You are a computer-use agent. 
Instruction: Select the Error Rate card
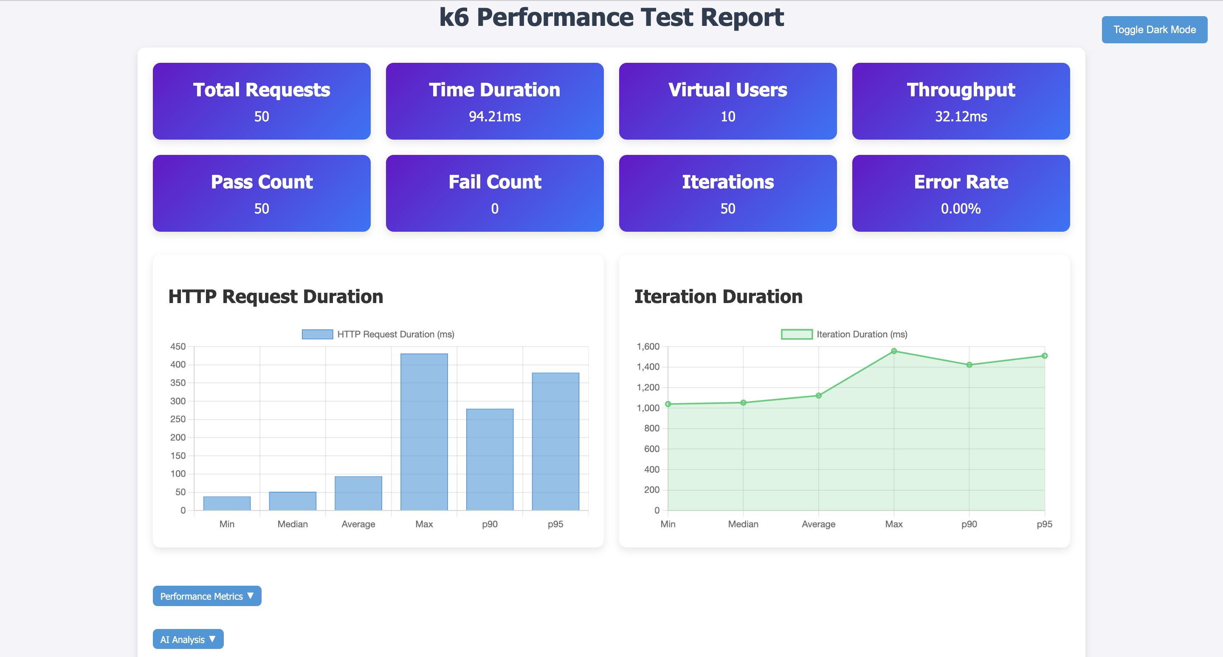coord(961,193)
